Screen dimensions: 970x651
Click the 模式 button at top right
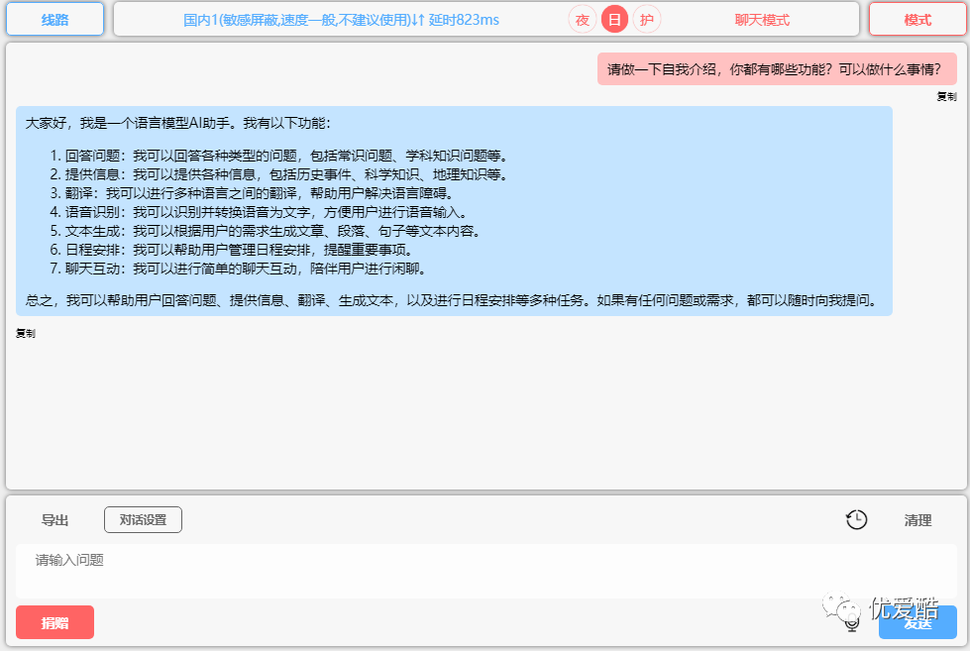click(919, 19)
